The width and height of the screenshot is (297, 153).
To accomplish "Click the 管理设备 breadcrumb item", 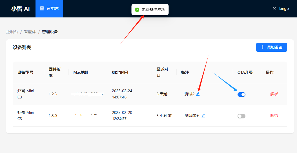I will (50, 32).
